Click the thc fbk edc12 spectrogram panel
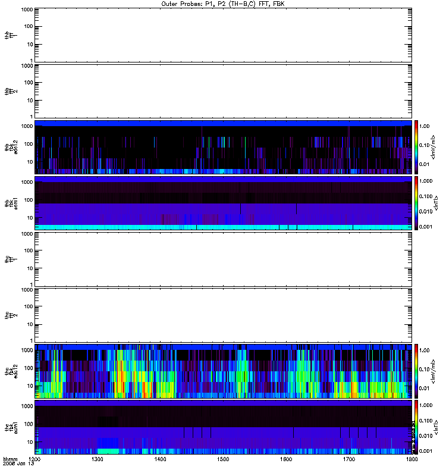This screenshot has height=476, width=446. [224, 371]
